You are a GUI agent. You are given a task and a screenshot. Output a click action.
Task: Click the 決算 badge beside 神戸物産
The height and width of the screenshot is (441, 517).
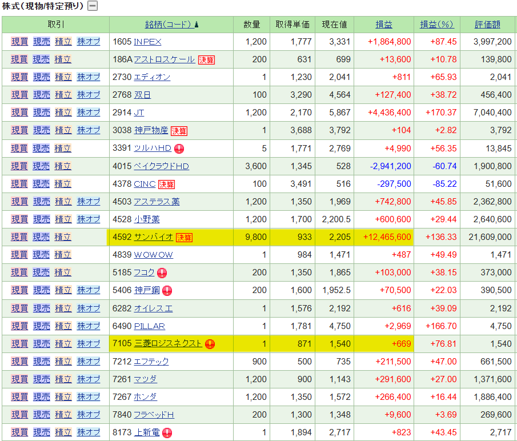(179, 131)
